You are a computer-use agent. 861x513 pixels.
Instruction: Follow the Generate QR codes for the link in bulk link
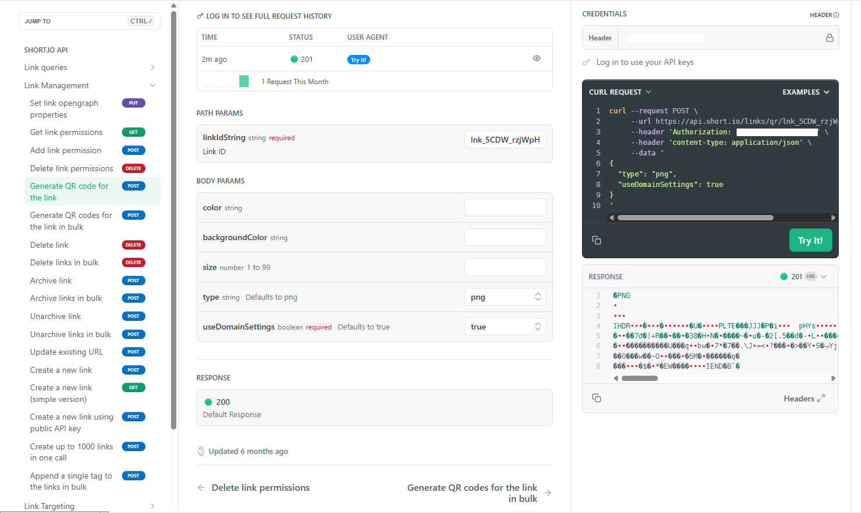(472, 493)
